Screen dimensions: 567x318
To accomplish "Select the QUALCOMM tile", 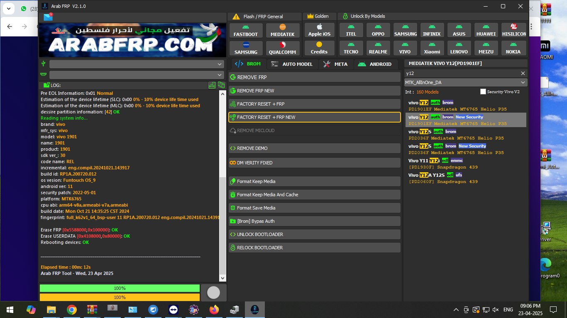I will coord(282,48).
